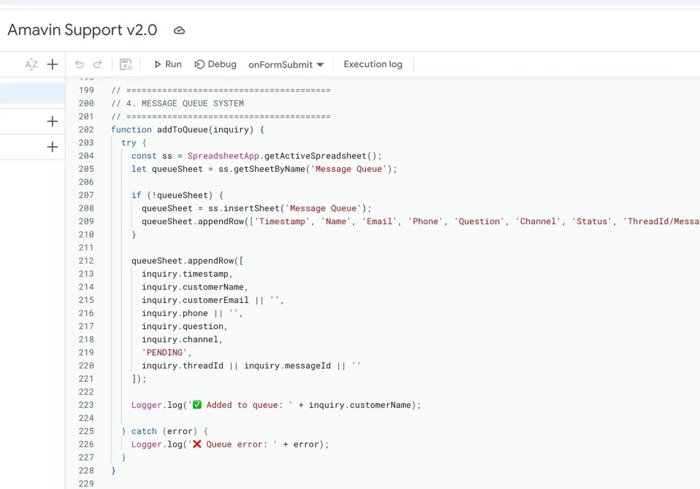This screenshot has width=700, height=489.
Task: Place cursor on empty line 222
Action: (383, 392)
